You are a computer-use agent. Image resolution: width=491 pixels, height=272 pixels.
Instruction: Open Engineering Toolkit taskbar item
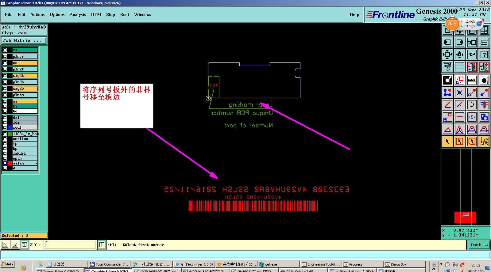point(321,264)
